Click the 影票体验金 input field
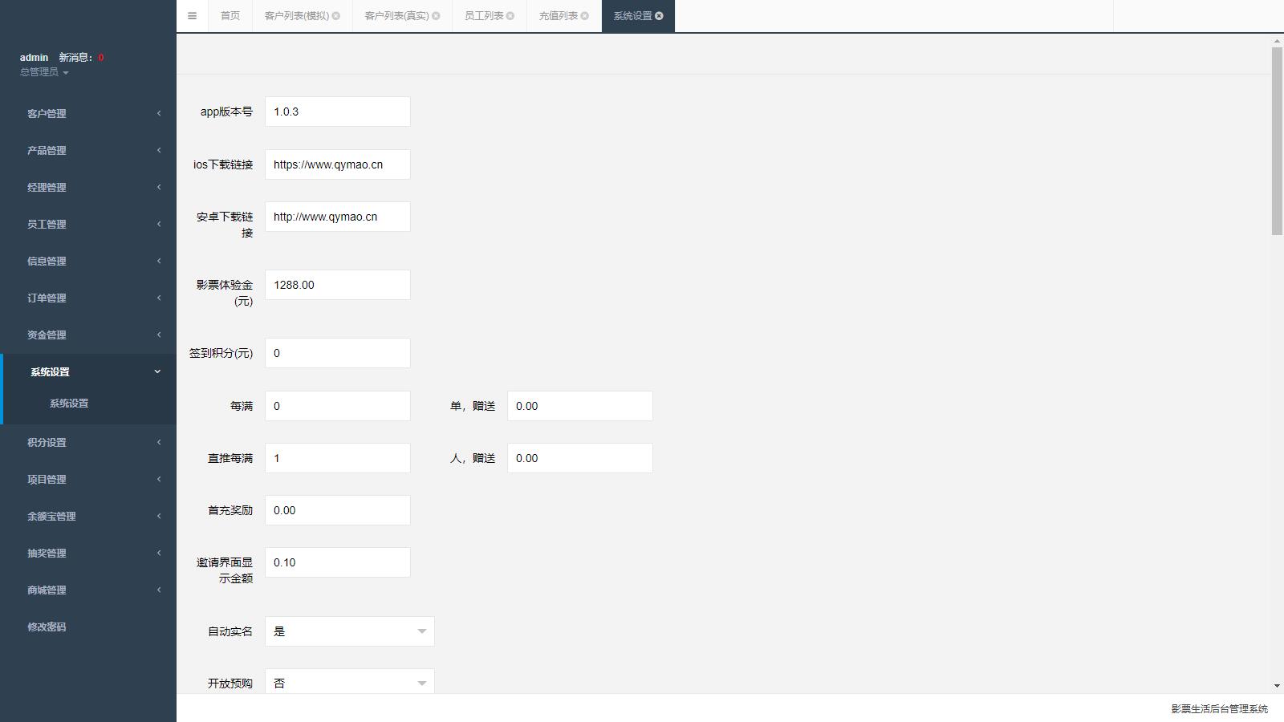1284x722 pixels. click(x=337, y=285)
